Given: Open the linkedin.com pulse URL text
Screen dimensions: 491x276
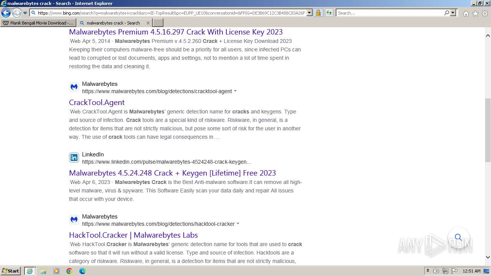Looking at the screenshot, I should 166,162.
